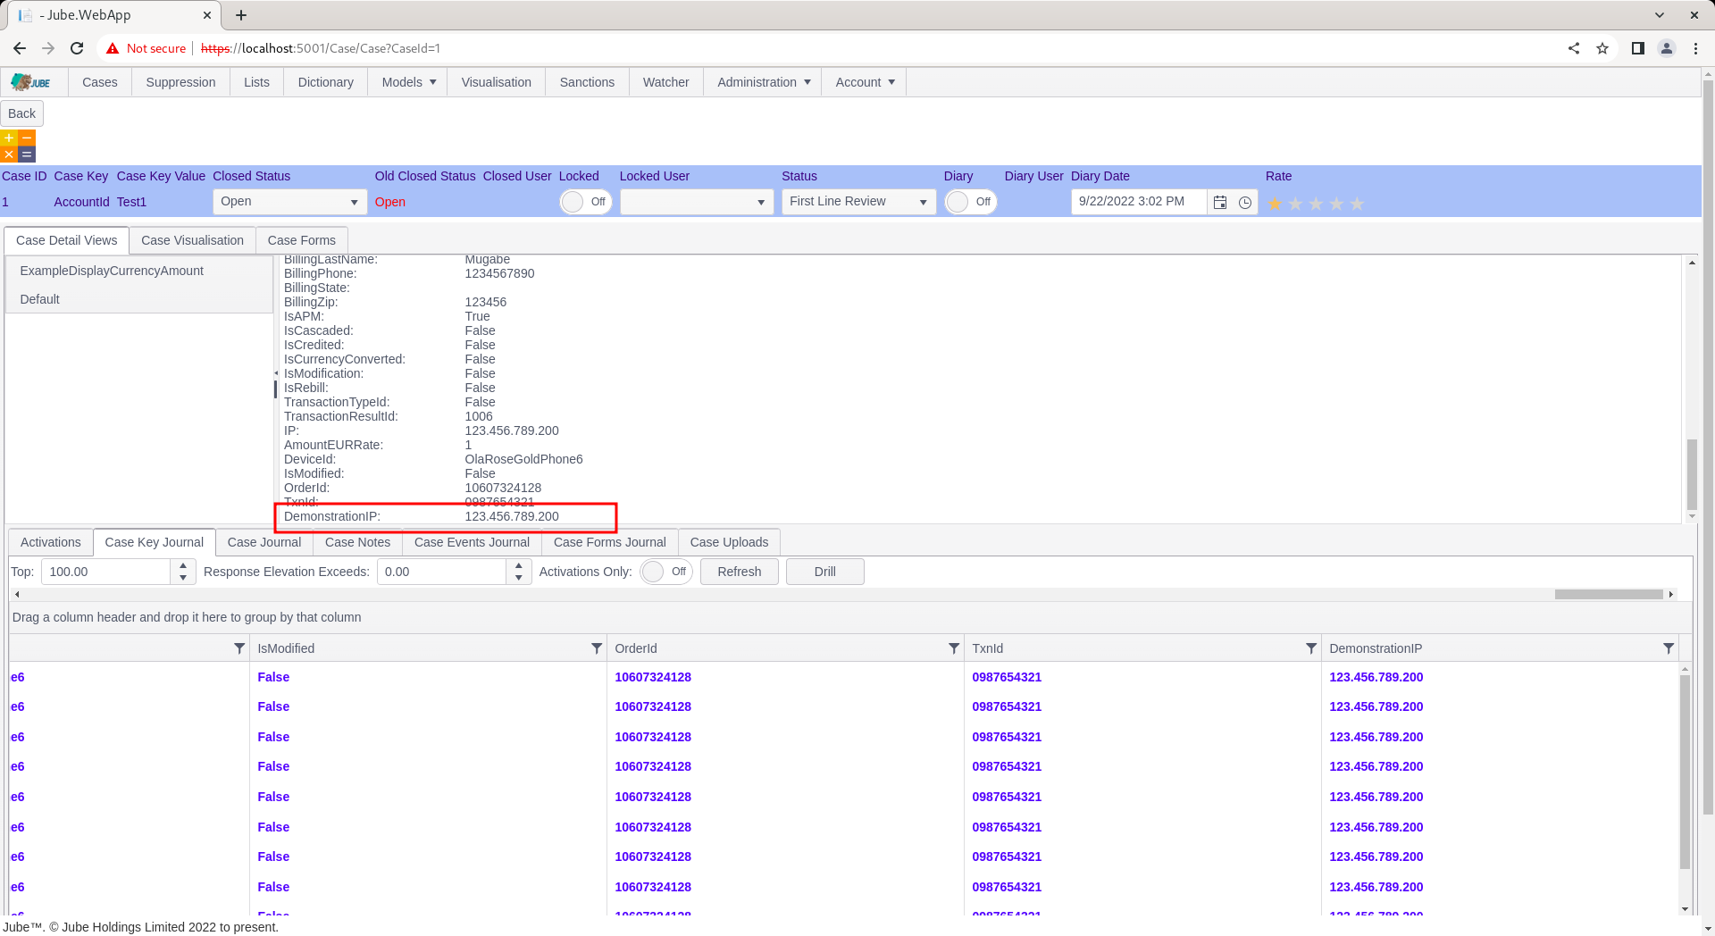Increase the Top value stepper

[183, 565]
